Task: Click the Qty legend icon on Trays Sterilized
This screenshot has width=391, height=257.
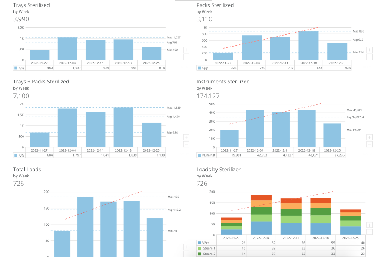Action: 15,68
